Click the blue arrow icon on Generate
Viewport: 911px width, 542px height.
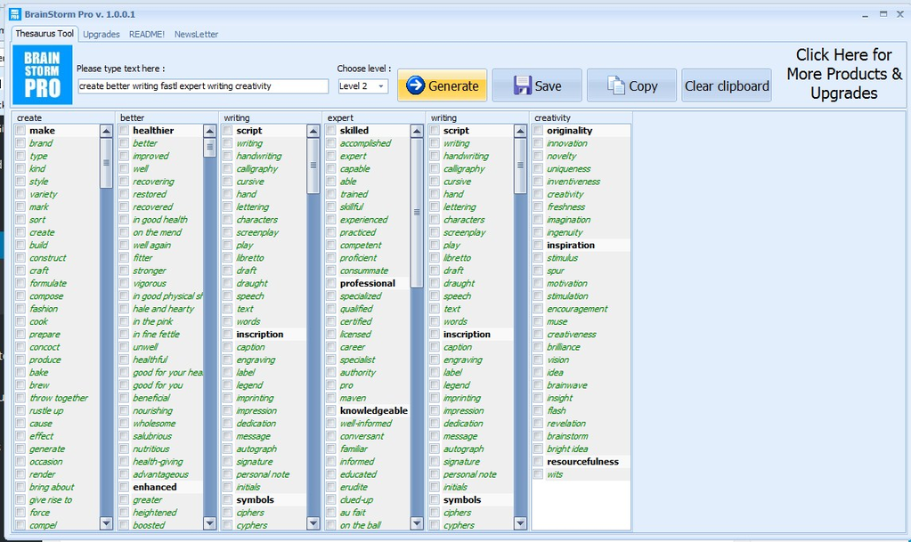(415, 85)
